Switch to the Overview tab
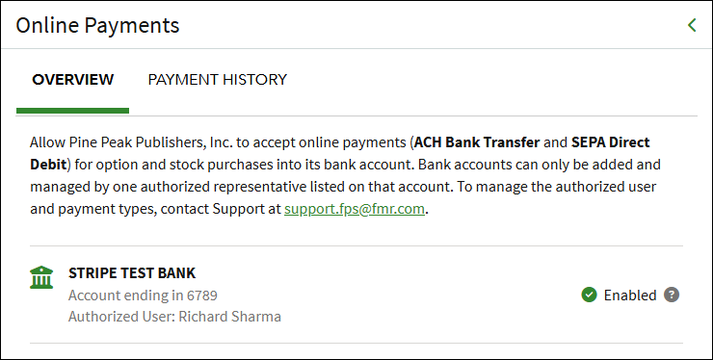Screen dimensions: 713x360 pyautogui.click(x=73, y=80)
